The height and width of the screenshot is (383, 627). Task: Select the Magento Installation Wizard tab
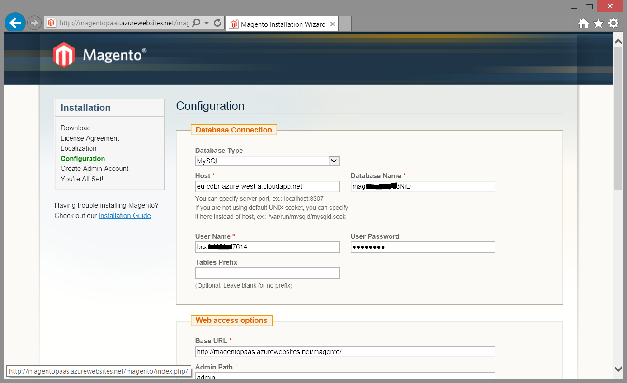(282, 24)
